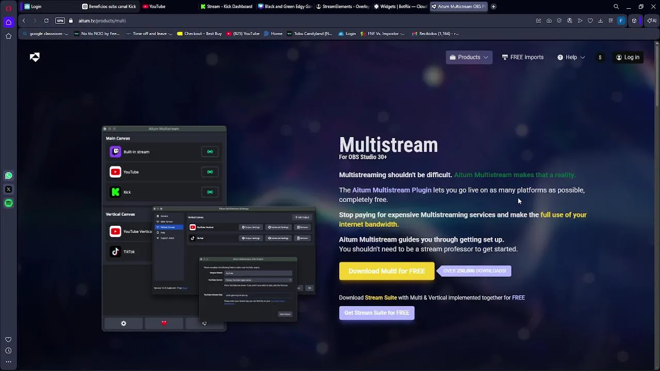Screen dimensions: 660x371
Task: Open the FREE Imports page
Action: (522, 57)
